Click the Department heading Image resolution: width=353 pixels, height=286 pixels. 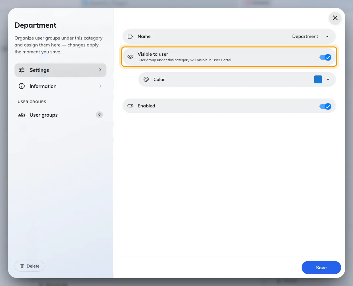tap(36, 25)
